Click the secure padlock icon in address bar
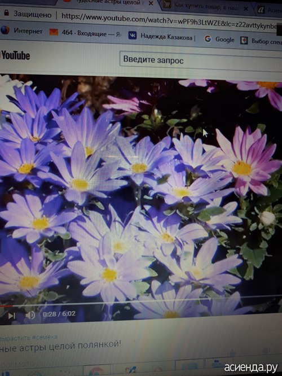 point(6,13)
